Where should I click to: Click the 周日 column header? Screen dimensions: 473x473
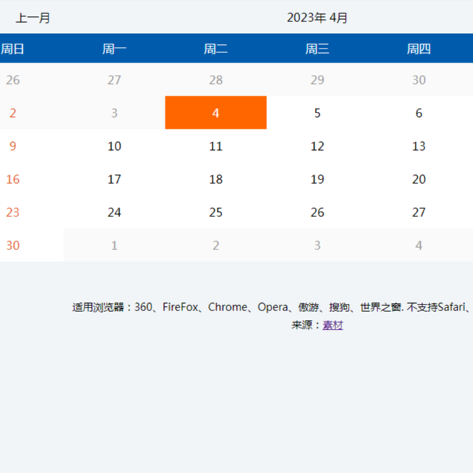pyautogui.click(x=13, y=49)
